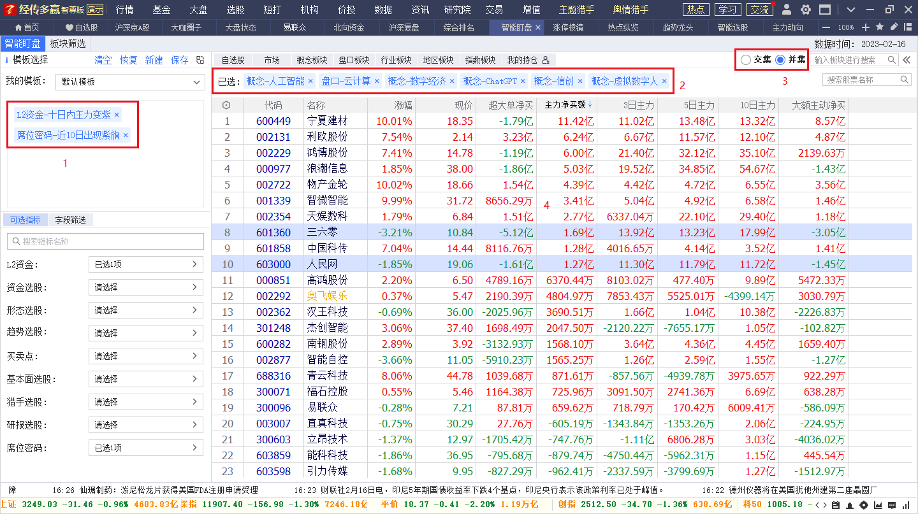
Task: Select the 交集 radio button
Action: 746,60
